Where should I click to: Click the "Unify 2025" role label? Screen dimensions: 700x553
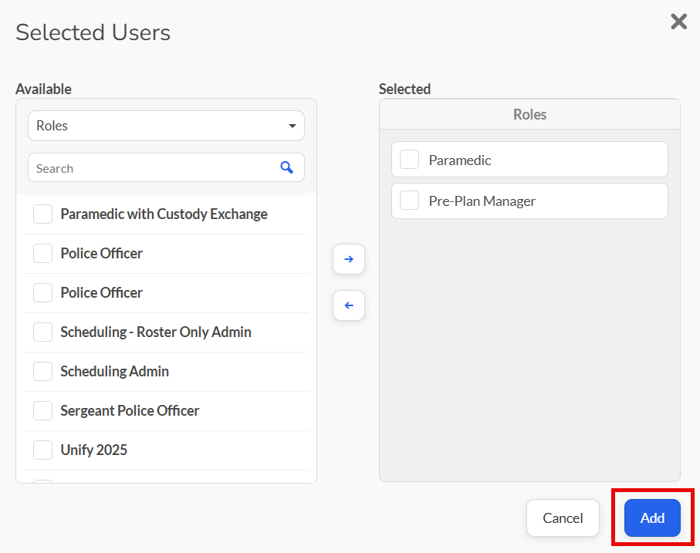click(x=93, y=450)
